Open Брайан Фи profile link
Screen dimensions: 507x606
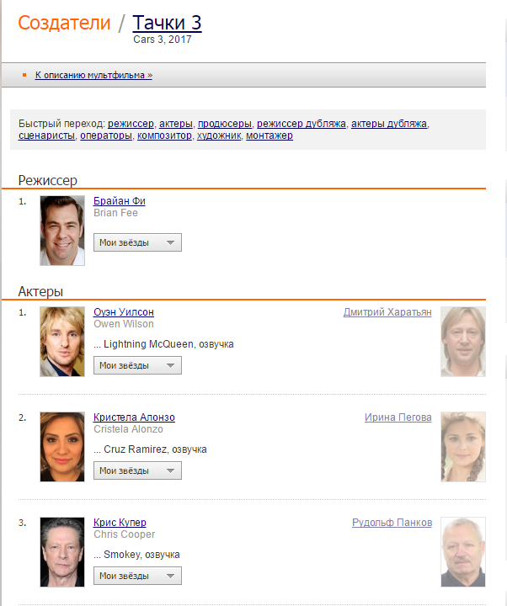[120, 201]
